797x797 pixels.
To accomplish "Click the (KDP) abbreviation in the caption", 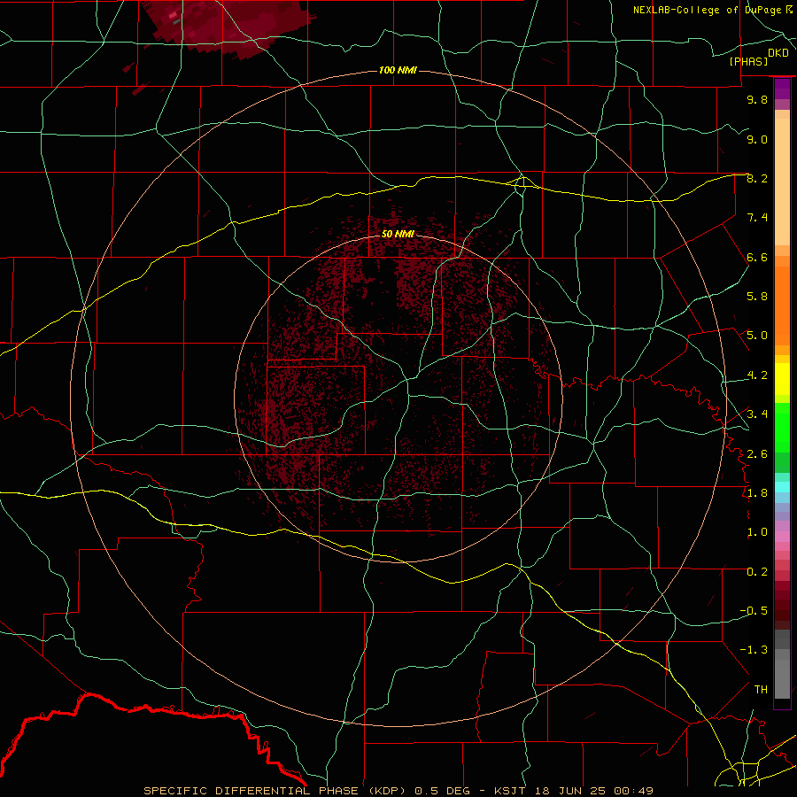I will tap(386, 791).
